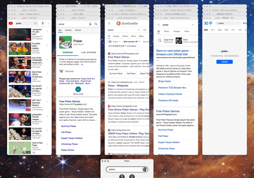The height and width of the screenshot is (178, 254).
Task: Open the Maps tab in DuckDuckGo
Action: (141, 36)
